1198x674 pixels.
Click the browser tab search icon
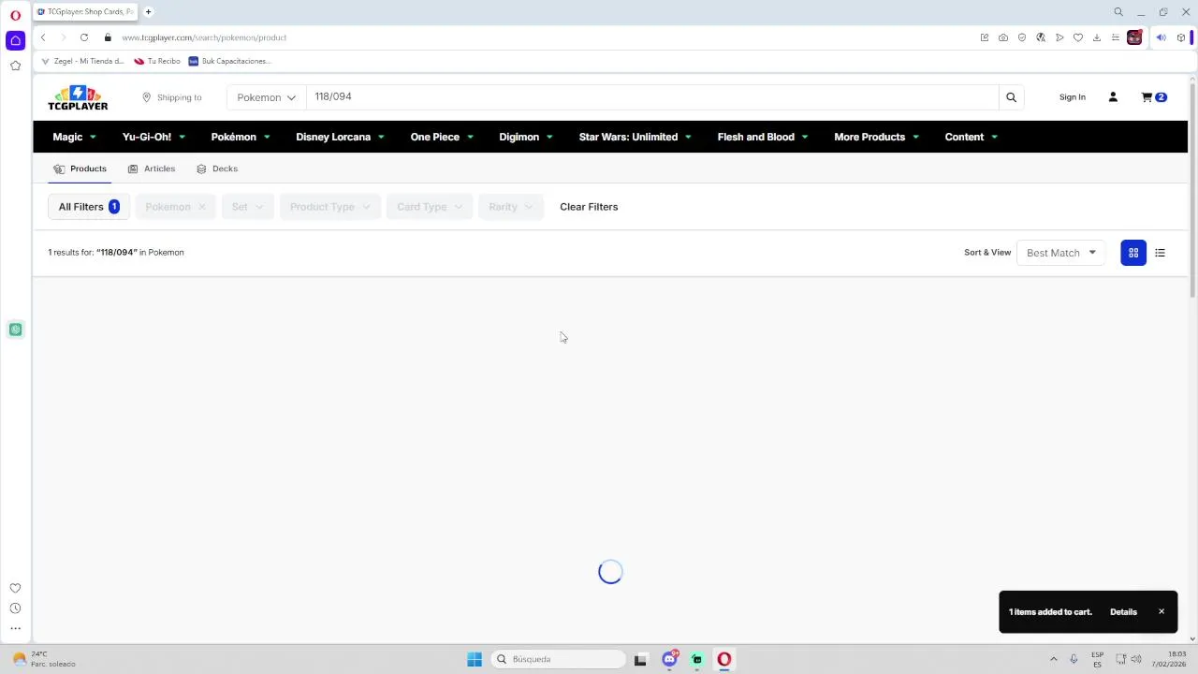pos(1118,12)
